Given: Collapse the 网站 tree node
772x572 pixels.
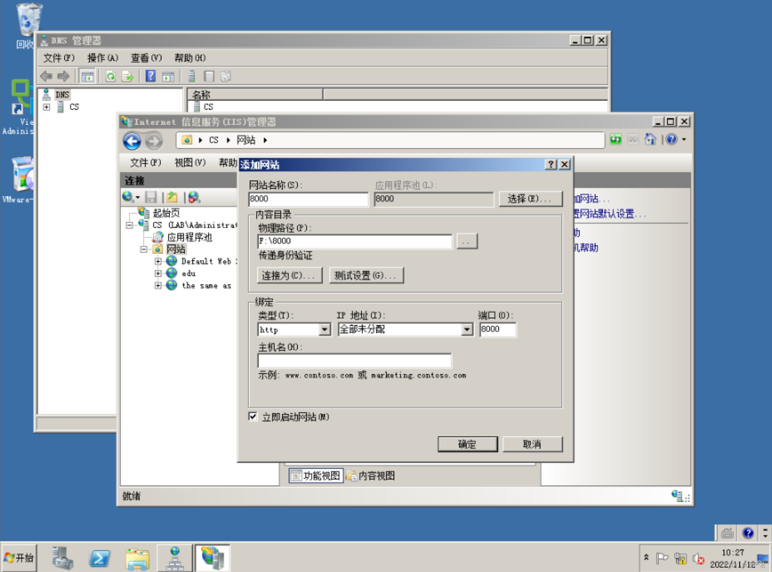Looking at the screenshot, I should (143, 249).
